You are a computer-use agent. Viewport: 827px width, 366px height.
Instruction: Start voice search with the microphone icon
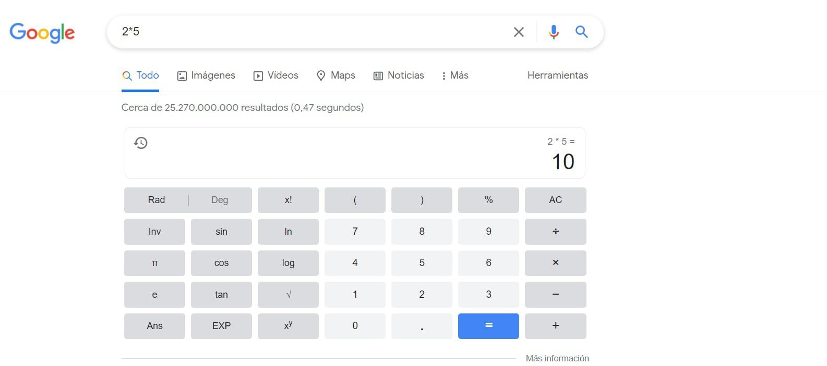tap(554, 32)
